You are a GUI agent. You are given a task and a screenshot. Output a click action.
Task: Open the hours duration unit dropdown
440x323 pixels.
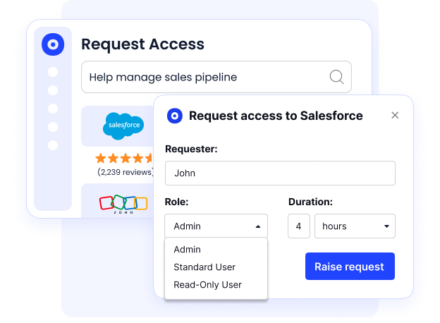point(355,226)
